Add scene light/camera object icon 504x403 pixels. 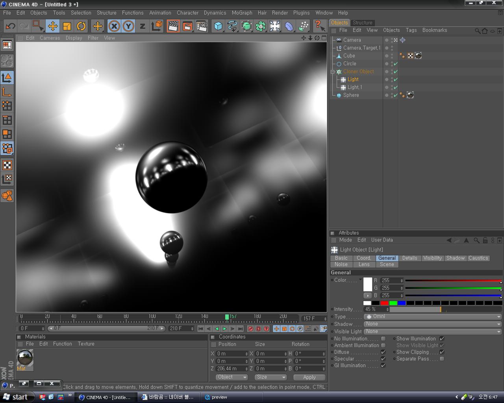tap(275, 26)
